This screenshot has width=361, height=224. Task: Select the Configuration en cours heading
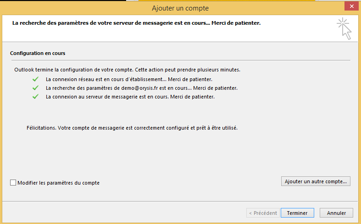click(38, 53)
